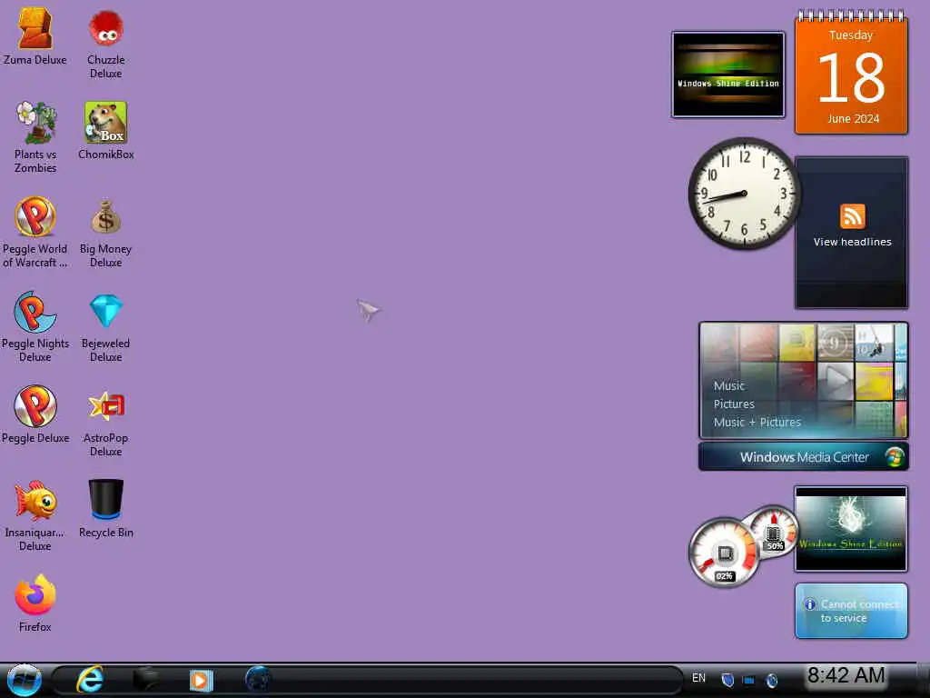The width and height of the screenshot is (930, 698).
Task: Click the top Windows Shine Edition slideshow thumbnail
Action: (728, 75)
